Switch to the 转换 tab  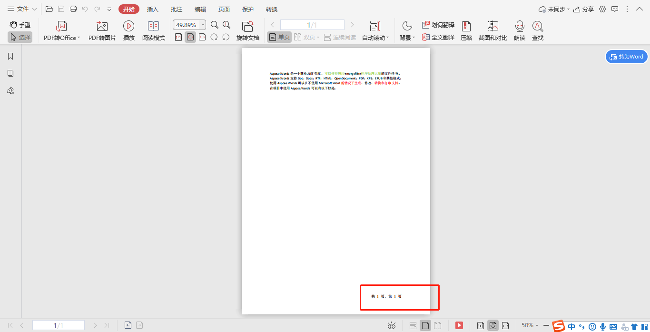272,9
